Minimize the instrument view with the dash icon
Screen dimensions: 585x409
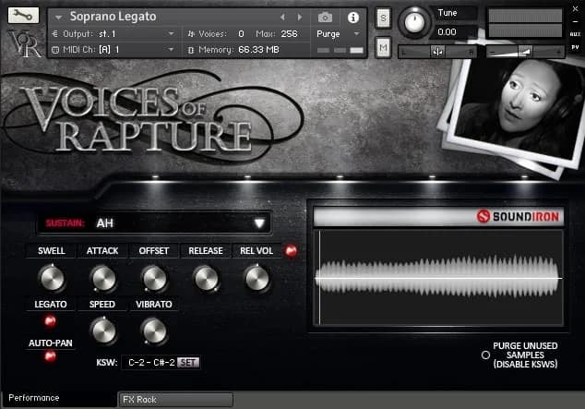[575, 21]
